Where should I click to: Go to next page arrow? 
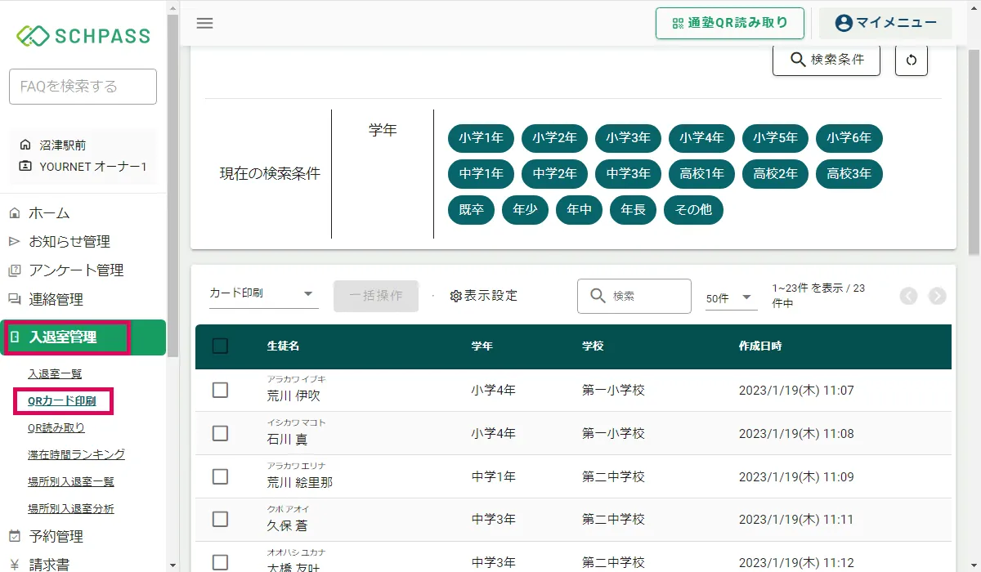point(938,296)
